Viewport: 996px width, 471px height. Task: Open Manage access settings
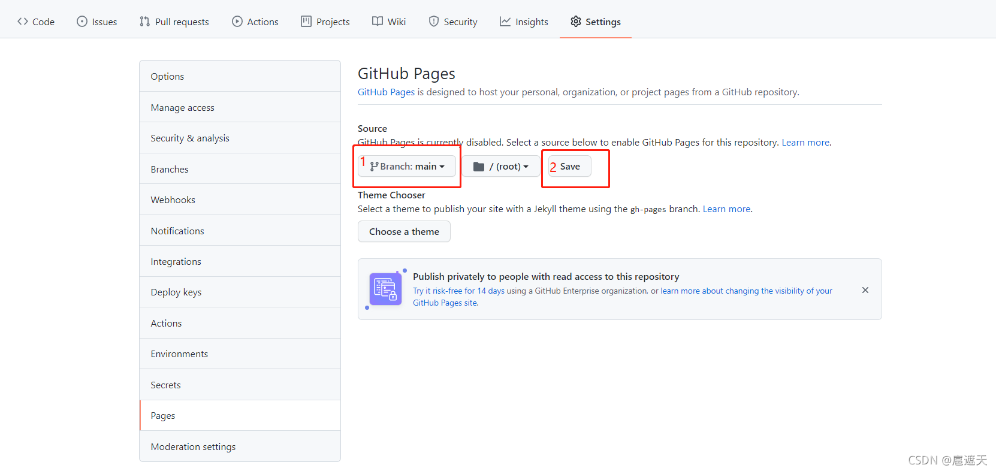coord(240,107)
